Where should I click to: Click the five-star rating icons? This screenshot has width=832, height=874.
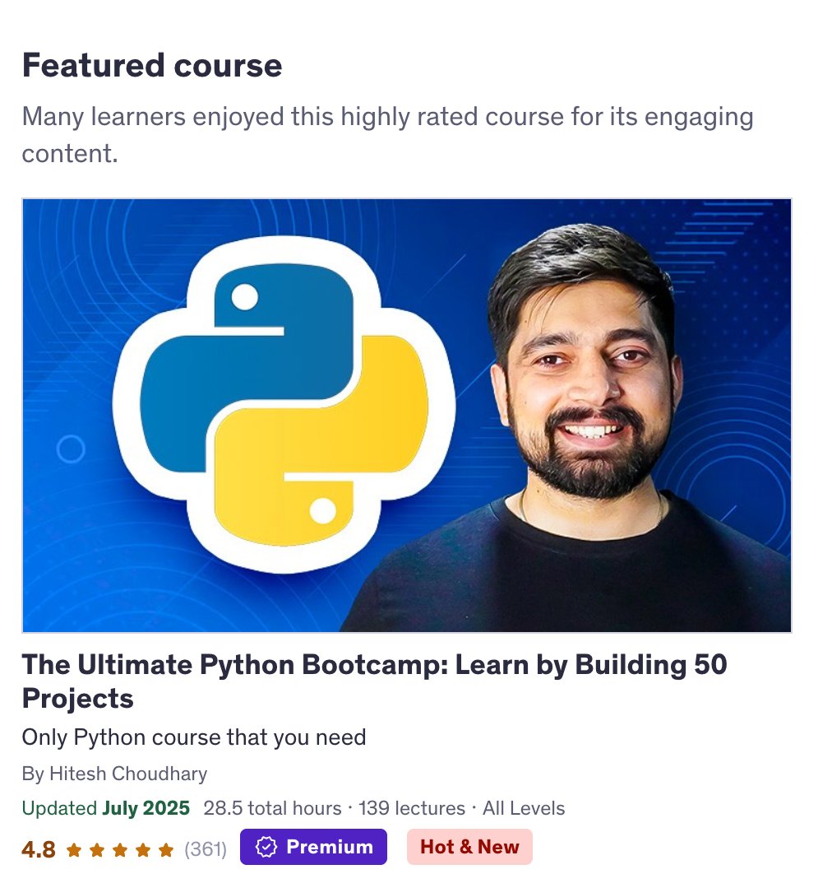tap(120, 849)
